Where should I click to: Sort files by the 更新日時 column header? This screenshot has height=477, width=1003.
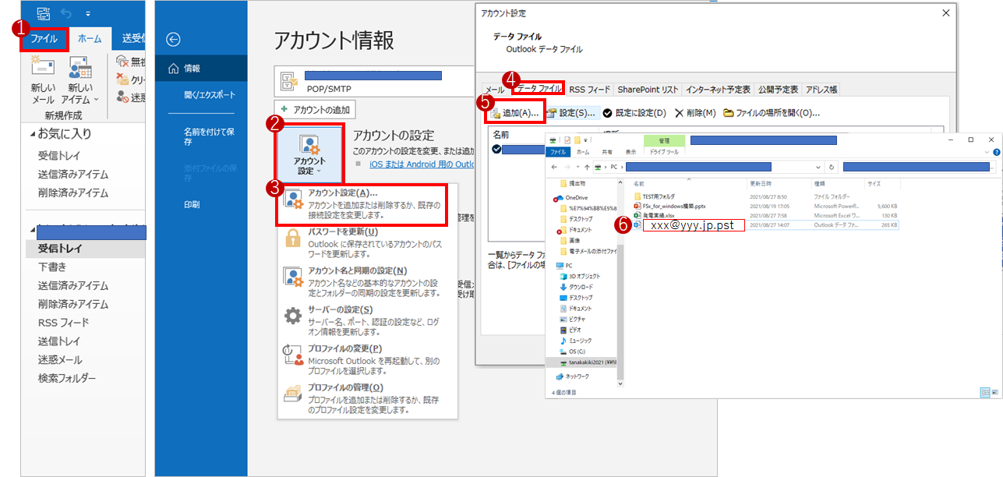[760, 183]
